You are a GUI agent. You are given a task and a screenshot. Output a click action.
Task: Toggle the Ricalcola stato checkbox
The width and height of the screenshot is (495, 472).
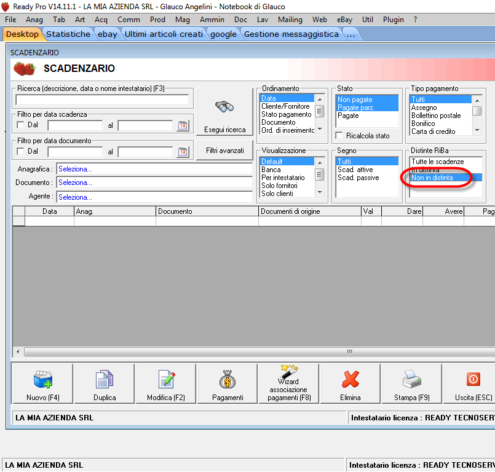pyautogui.click(x=339, y=136)
